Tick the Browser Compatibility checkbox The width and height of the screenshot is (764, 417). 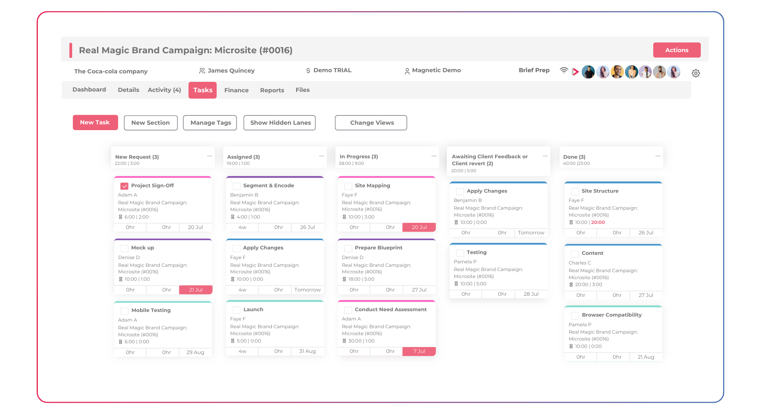[575, 315]
